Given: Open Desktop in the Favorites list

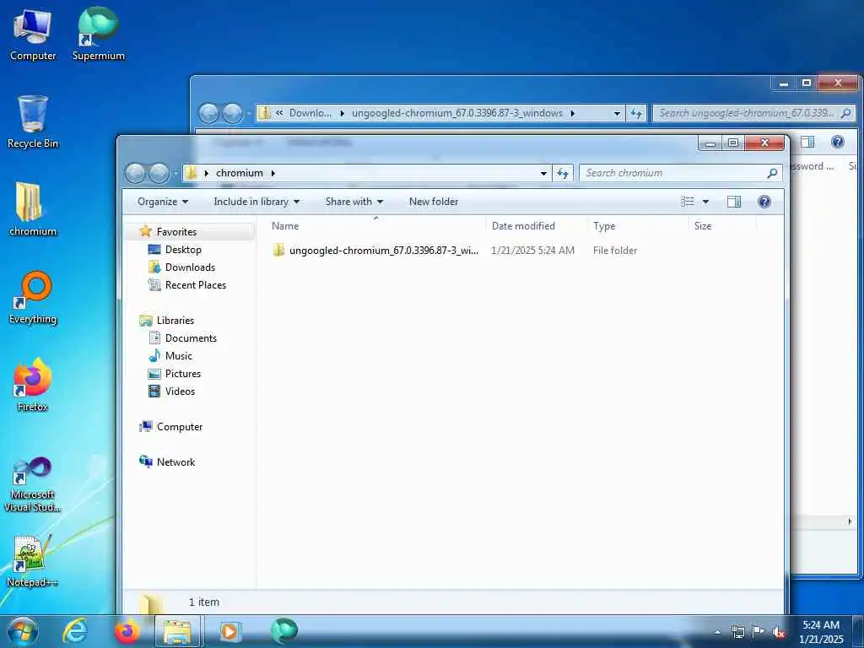Looking at the screenshot, I should (x=183, y=250).
